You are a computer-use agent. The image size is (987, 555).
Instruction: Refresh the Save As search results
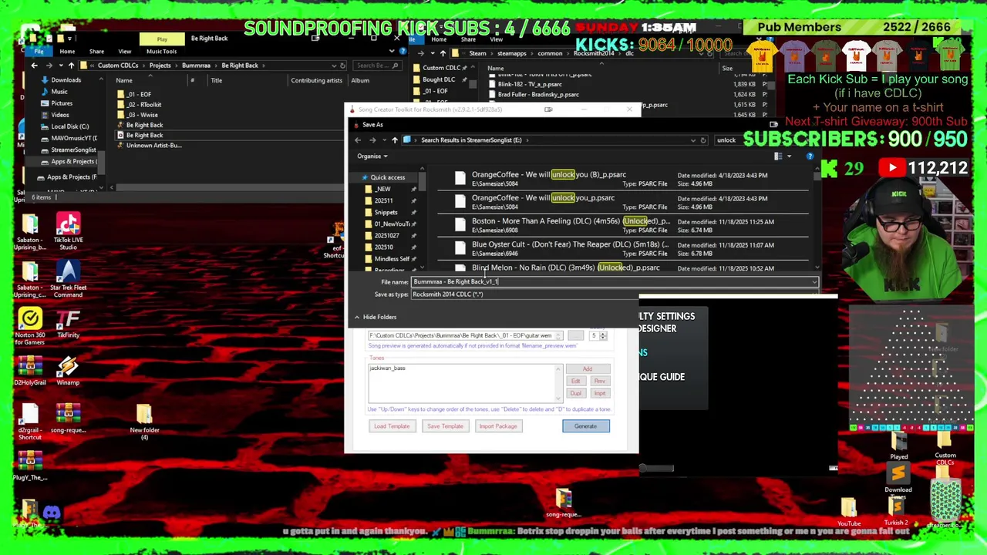coord(702,140)
